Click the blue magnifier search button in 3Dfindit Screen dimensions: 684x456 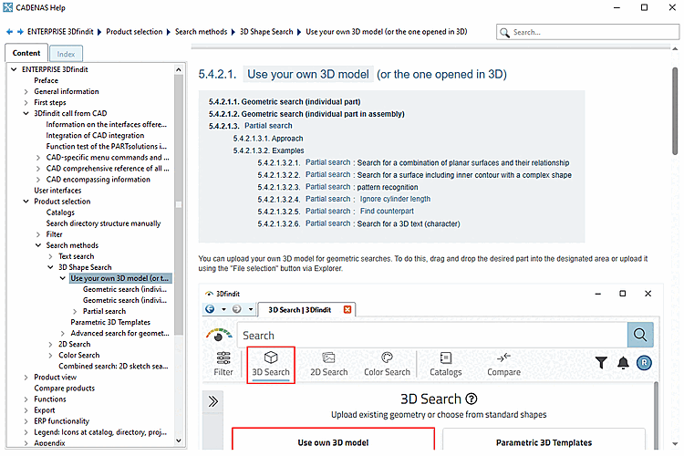pyautogui.click(x=640, y=335)
